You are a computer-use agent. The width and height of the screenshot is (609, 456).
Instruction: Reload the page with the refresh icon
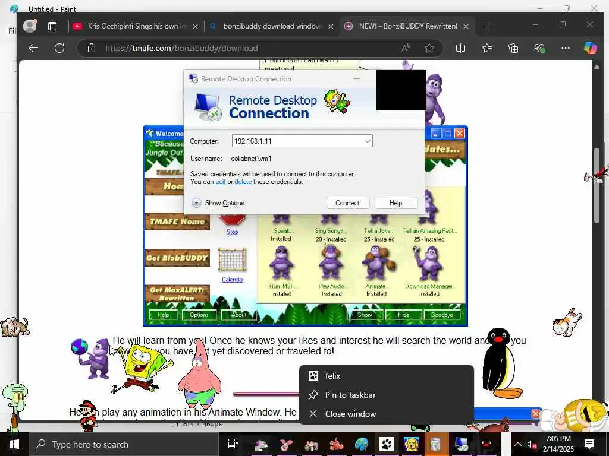[59, 48]
